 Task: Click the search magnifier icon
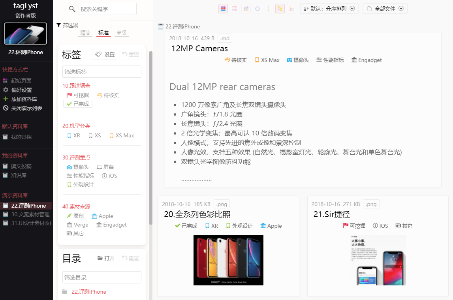point(72,9)
